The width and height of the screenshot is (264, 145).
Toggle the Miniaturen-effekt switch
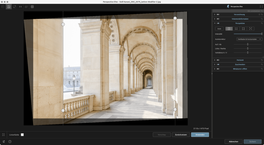218,69
